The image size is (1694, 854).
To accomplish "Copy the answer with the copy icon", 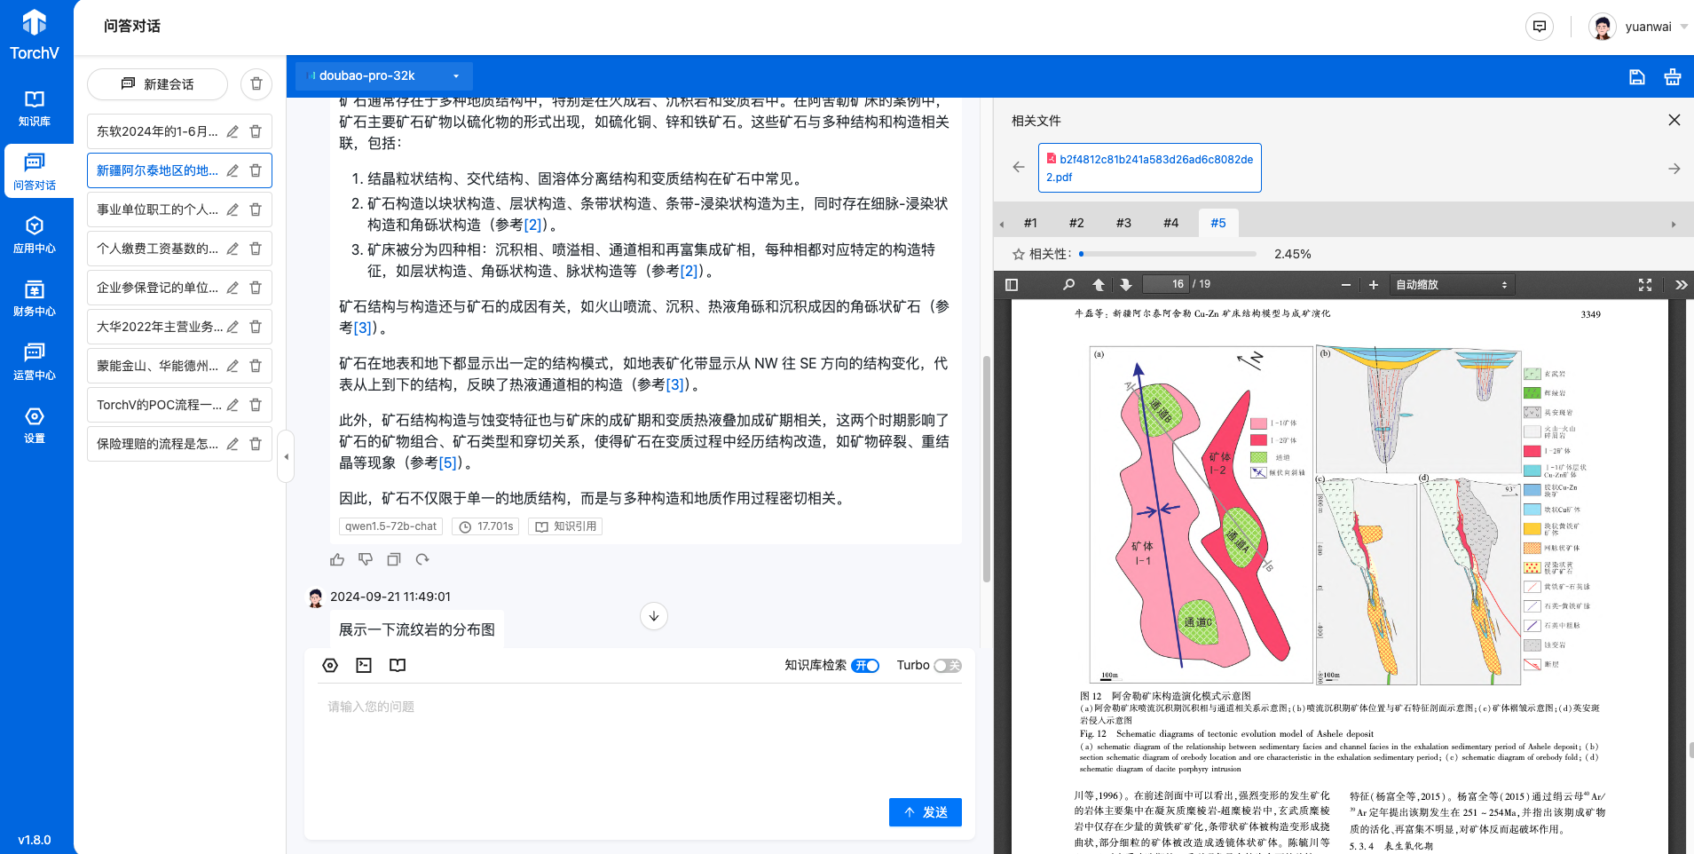I will 394,559.
